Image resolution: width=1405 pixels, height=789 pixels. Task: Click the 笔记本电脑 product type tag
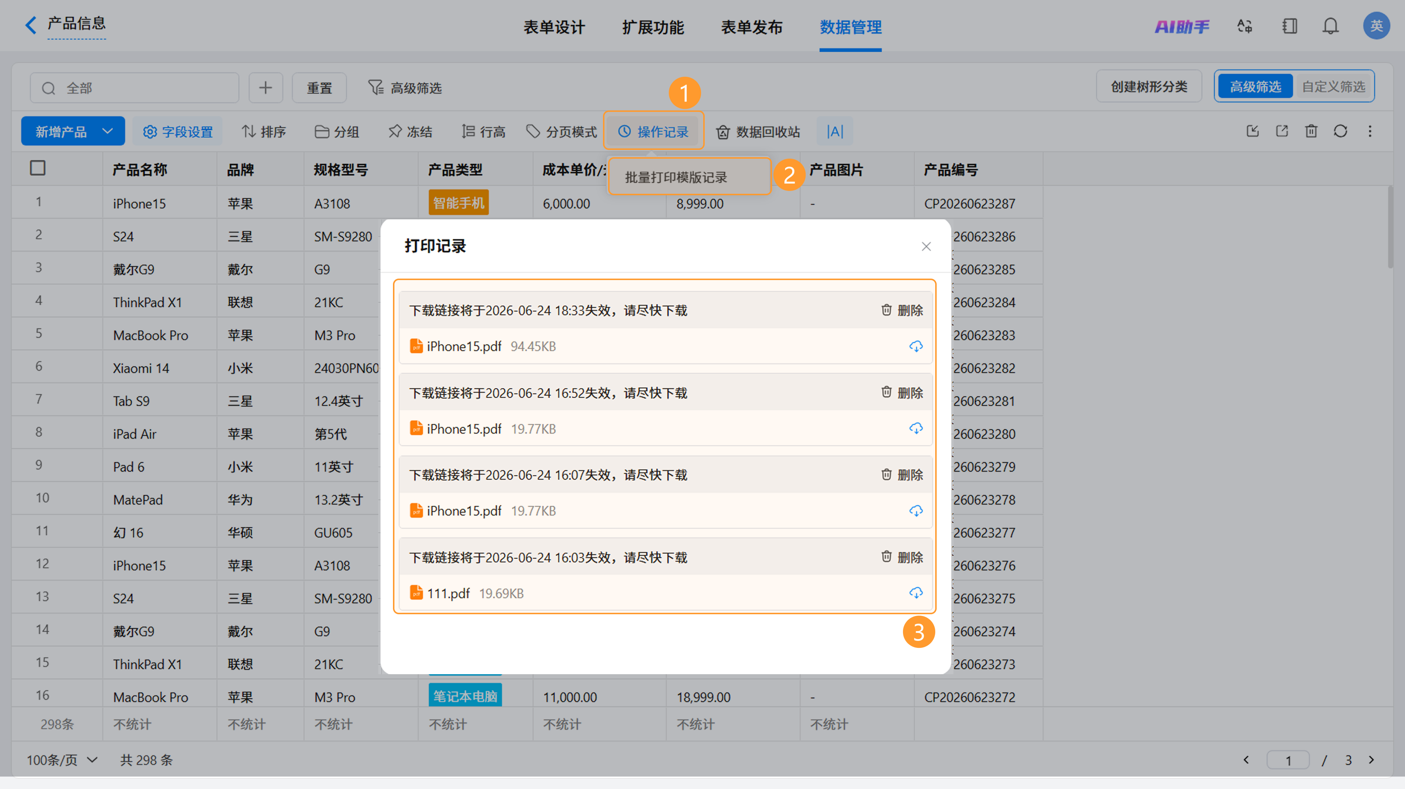(465, 695)
